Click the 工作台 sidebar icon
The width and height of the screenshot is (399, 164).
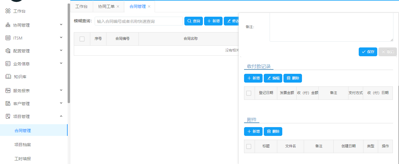(x=8, y=11)
